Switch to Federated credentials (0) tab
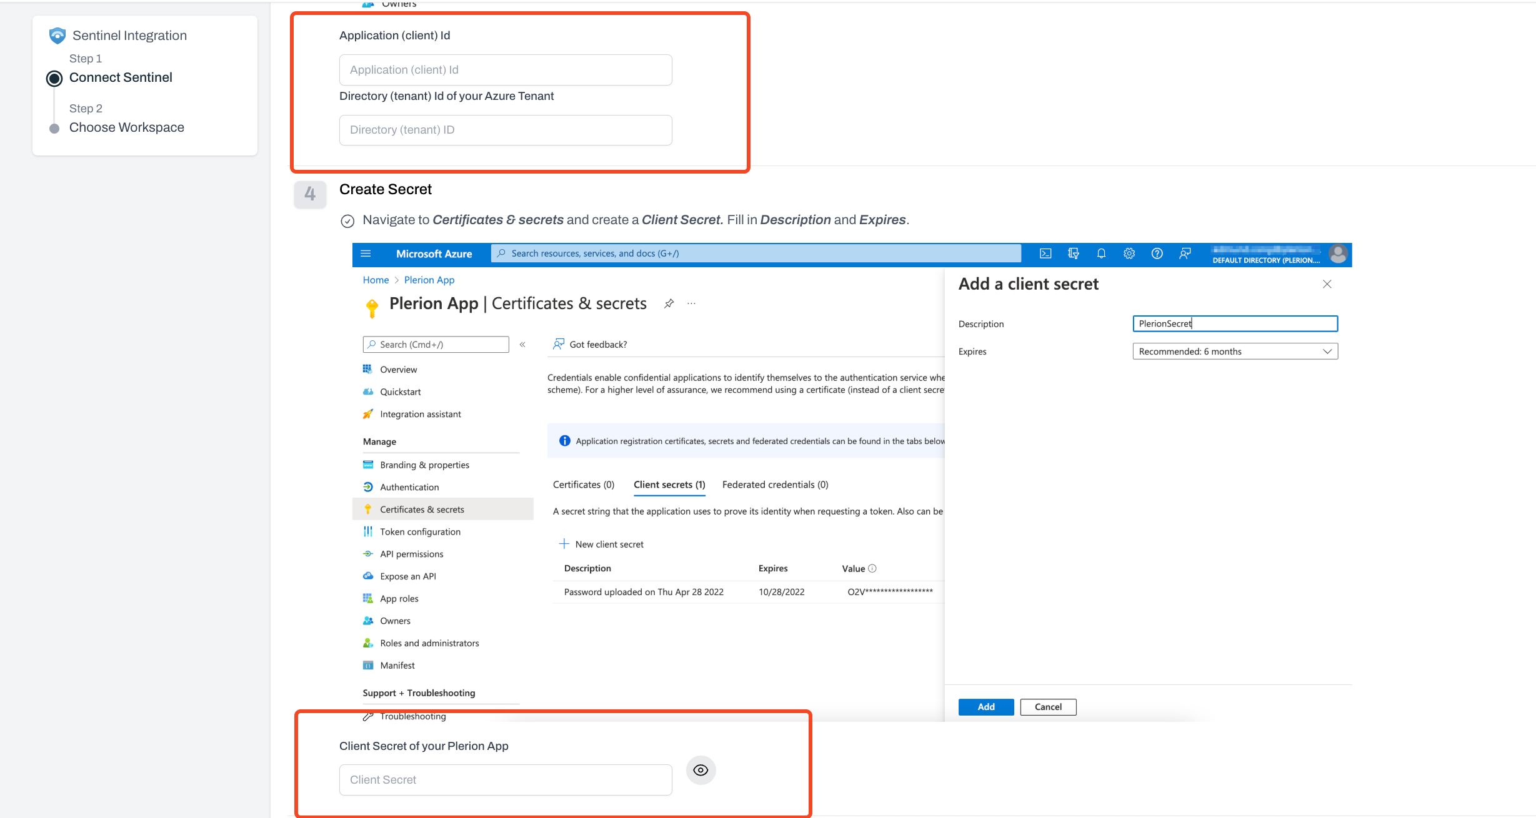Viewport: 1536px width, 818px height. (x=775, y=485)
